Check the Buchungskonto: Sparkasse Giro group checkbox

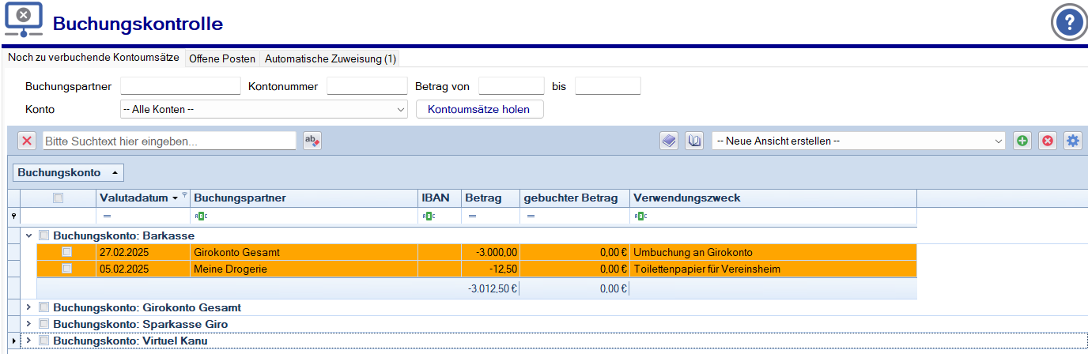point(44,324)
